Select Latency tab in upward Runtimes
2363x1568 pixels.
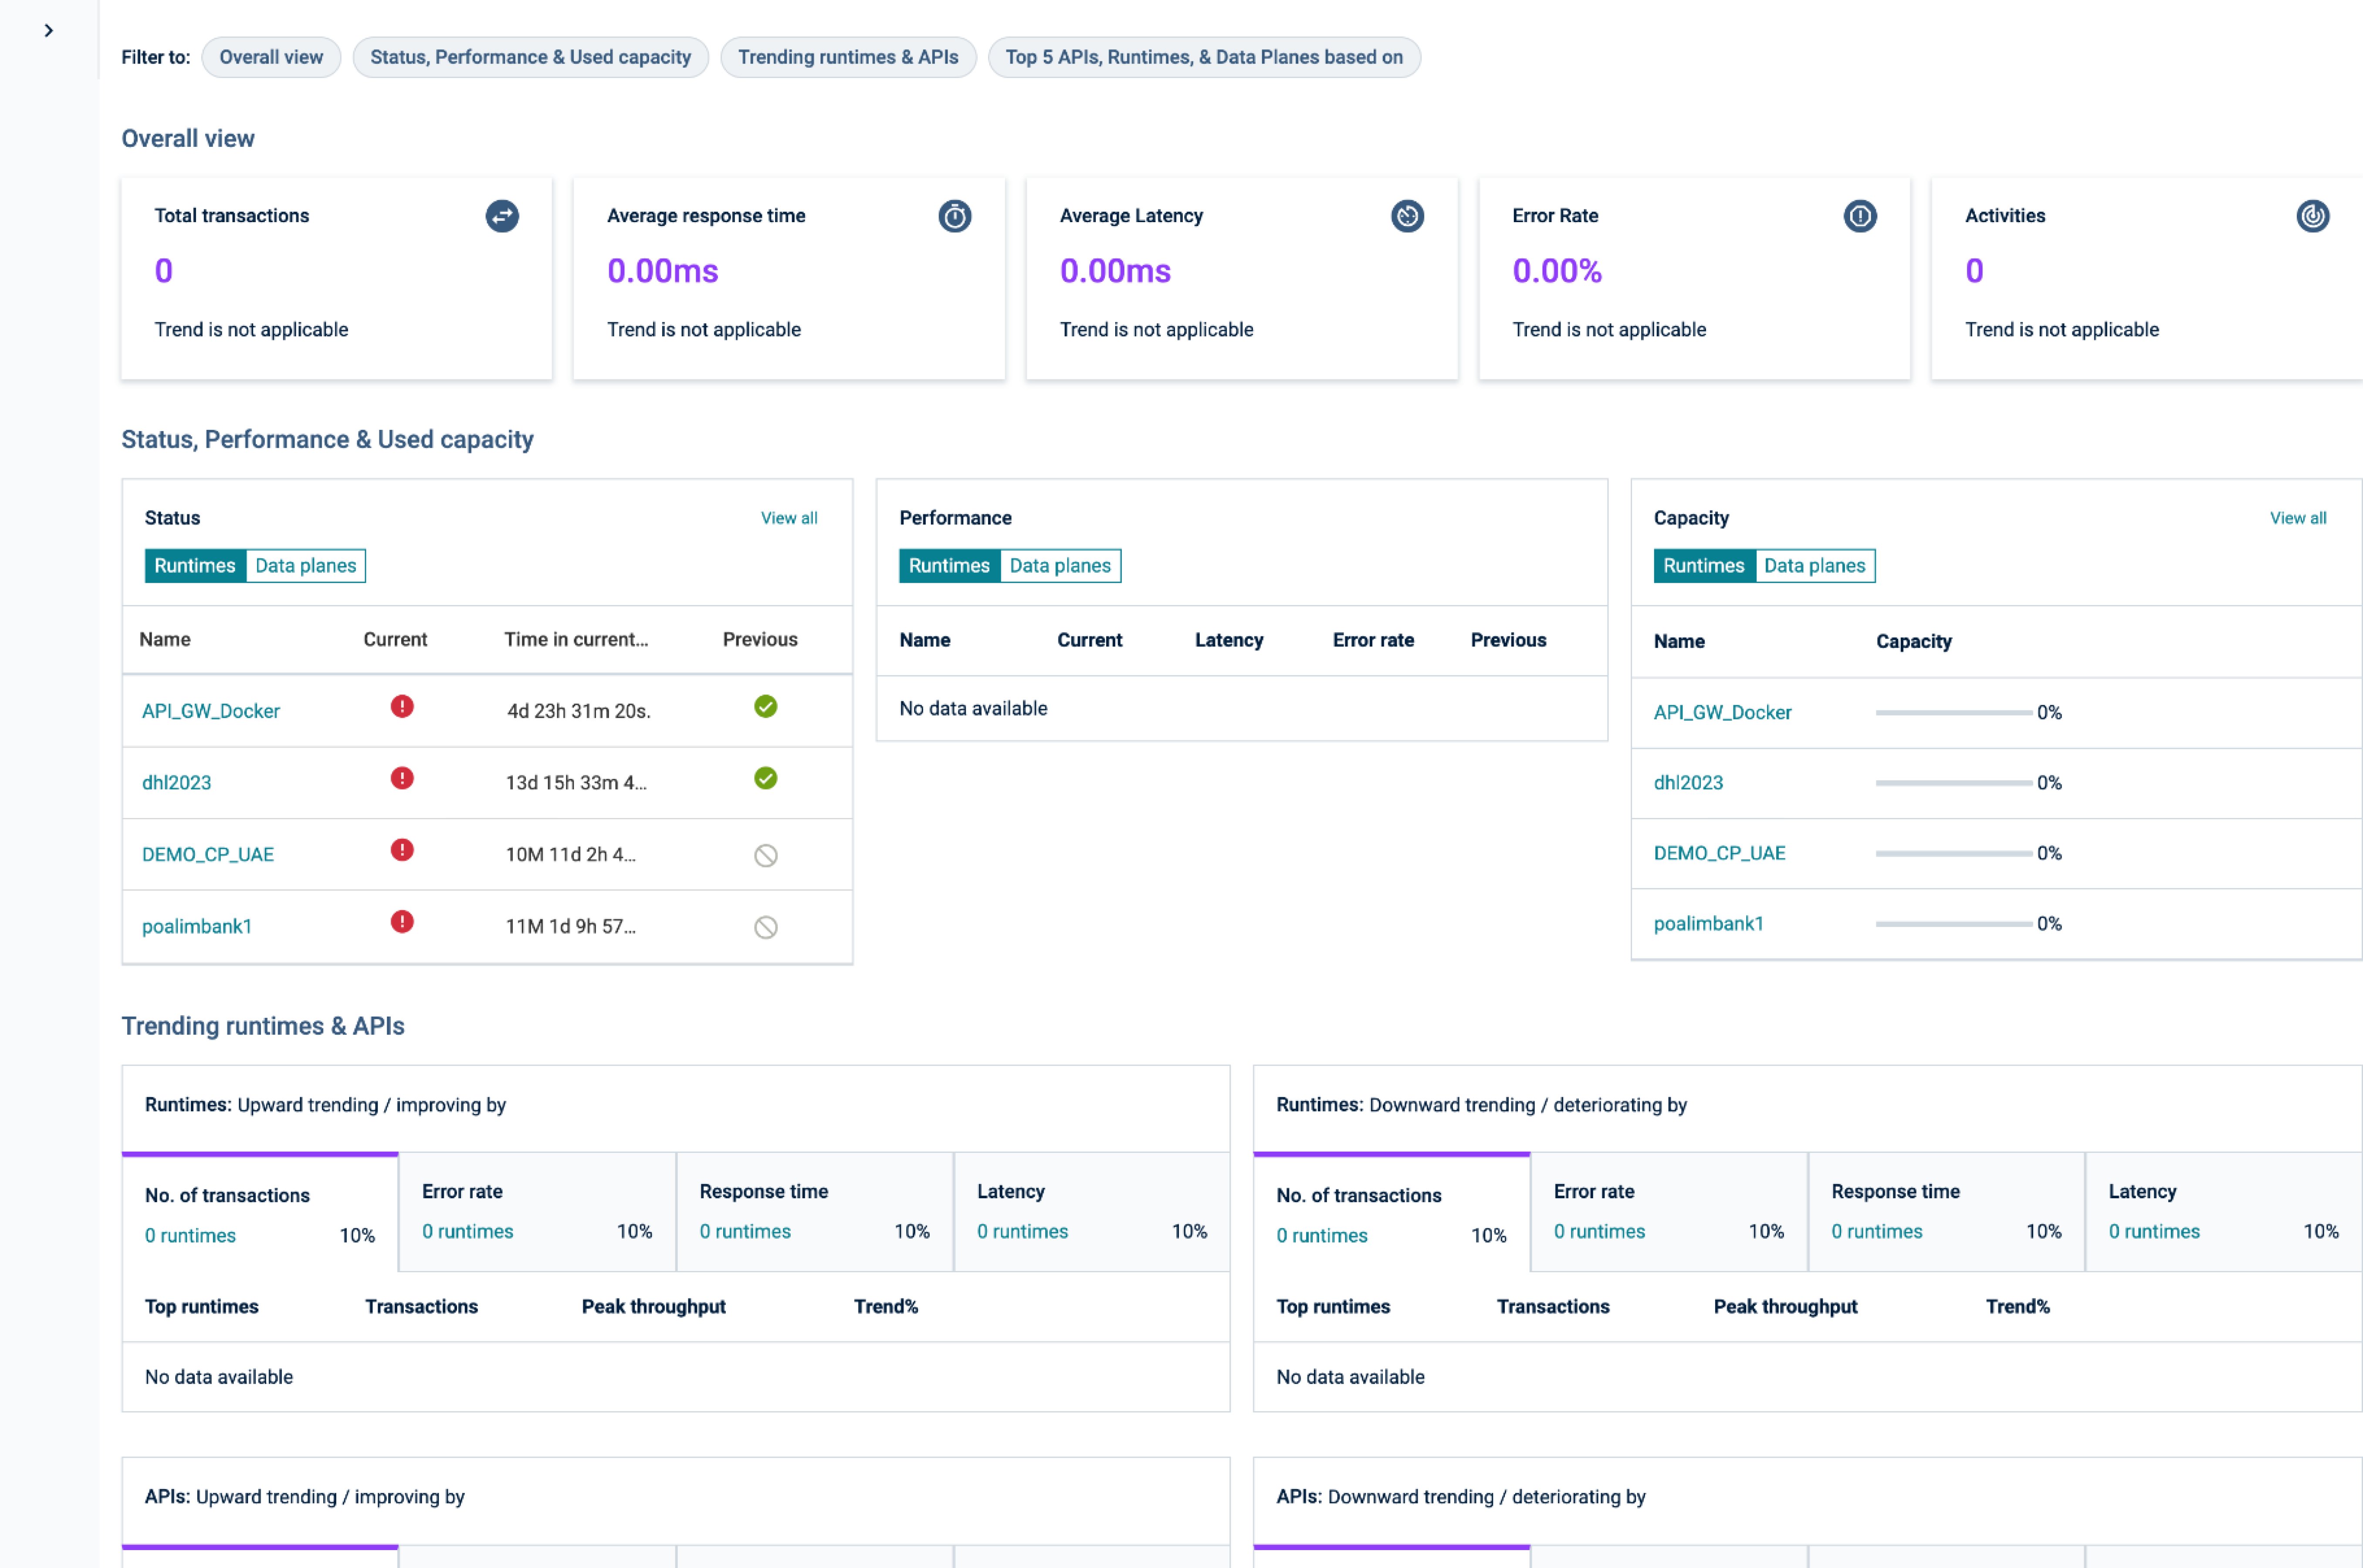[1092, 1212]
